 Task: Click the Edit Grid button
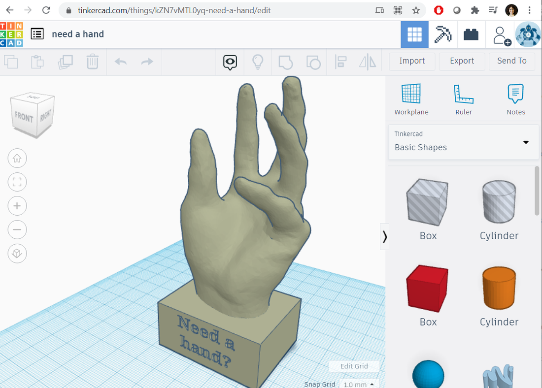click(x=354, y=366)
